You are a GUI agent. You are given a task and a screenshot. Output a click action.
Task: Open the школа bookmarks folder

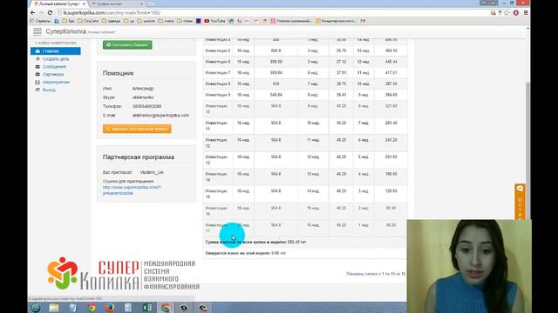coord(146,21)
